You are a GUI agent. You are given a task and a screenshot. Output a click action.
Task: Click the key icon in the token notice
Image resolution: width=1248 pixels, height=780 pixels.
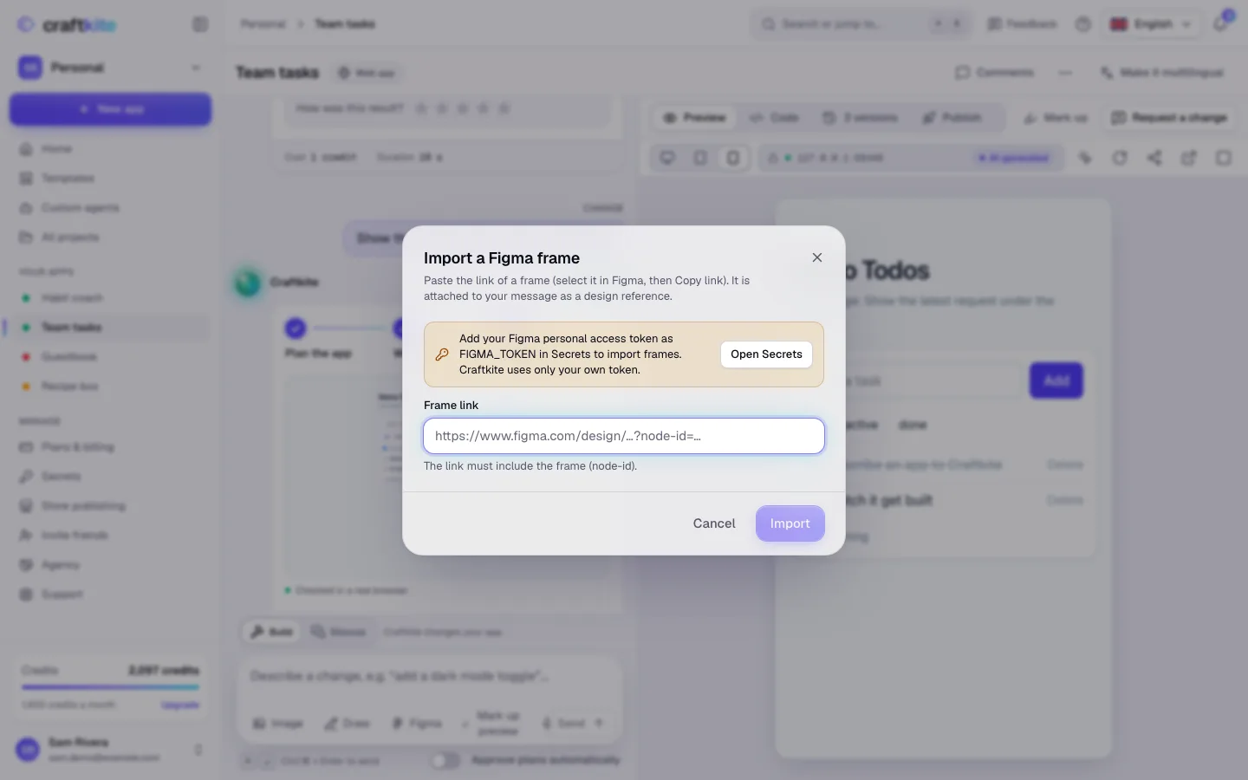pos(442,354)
